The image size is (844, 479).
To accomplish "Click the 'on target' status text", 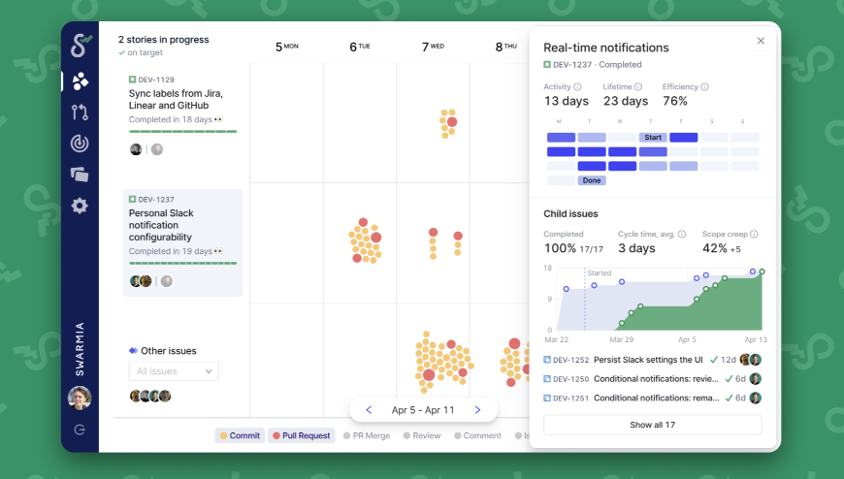I will (x=141, y=52).
